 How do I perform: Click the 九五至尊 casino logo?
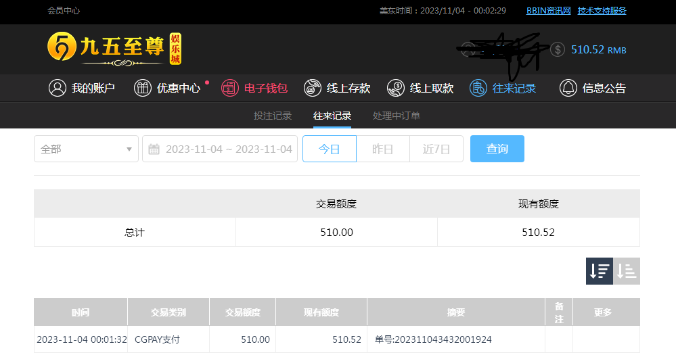point(114,48)
